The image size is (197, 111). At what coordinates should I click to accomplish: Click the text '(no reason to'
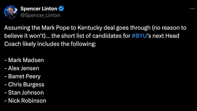(x=169, y=28)
